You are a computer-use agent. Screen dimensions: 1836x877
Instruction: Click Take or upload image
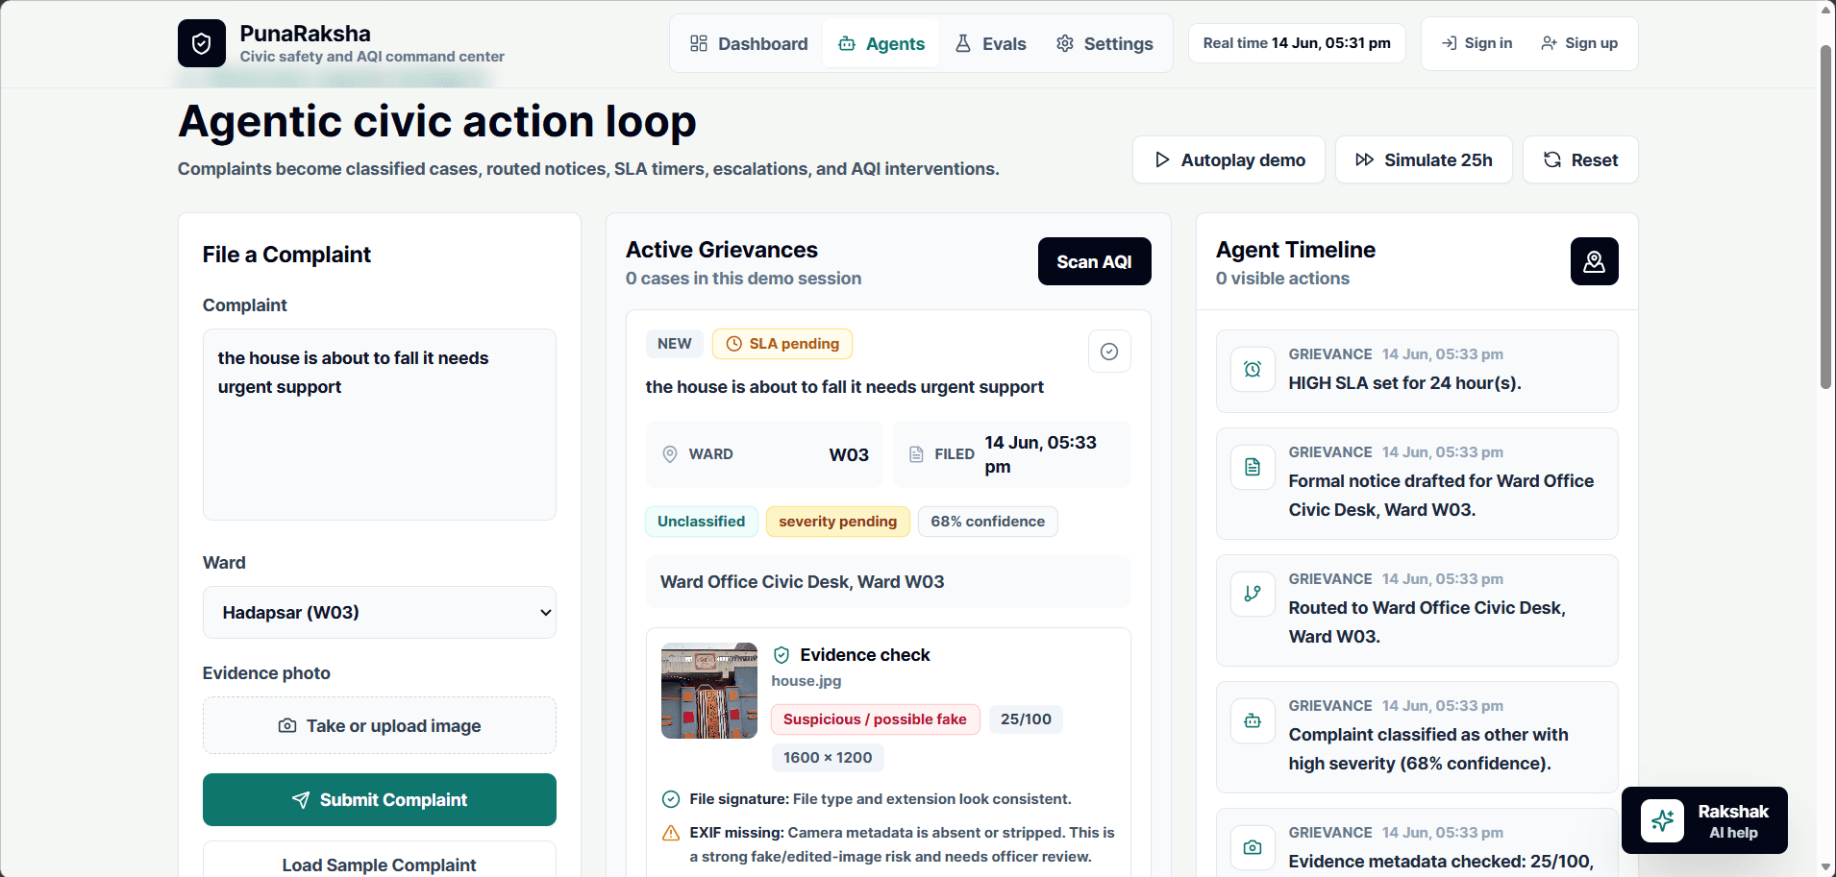pos(380,725)
